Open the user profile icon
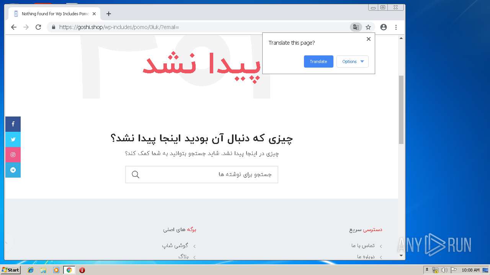Viewport: 490px width, 275px height. tap(384, 27)
